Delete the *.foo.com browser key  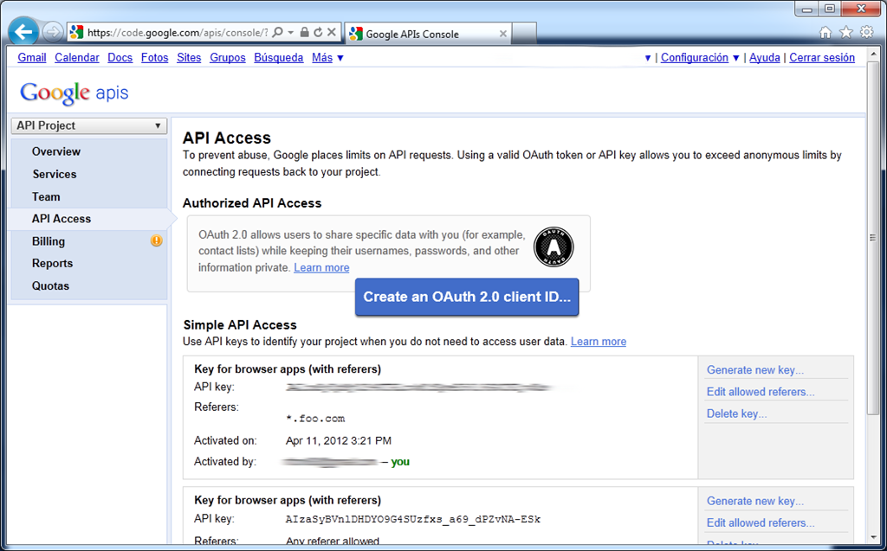[x=736, y=413]
